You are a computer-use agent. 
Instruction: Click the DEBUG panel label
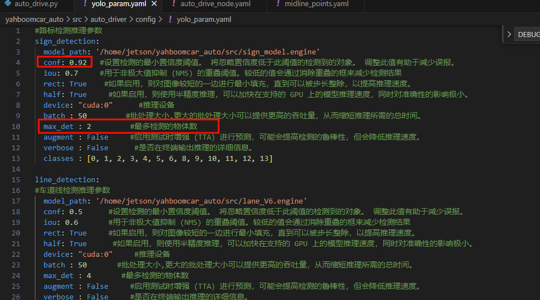[528, 34]
